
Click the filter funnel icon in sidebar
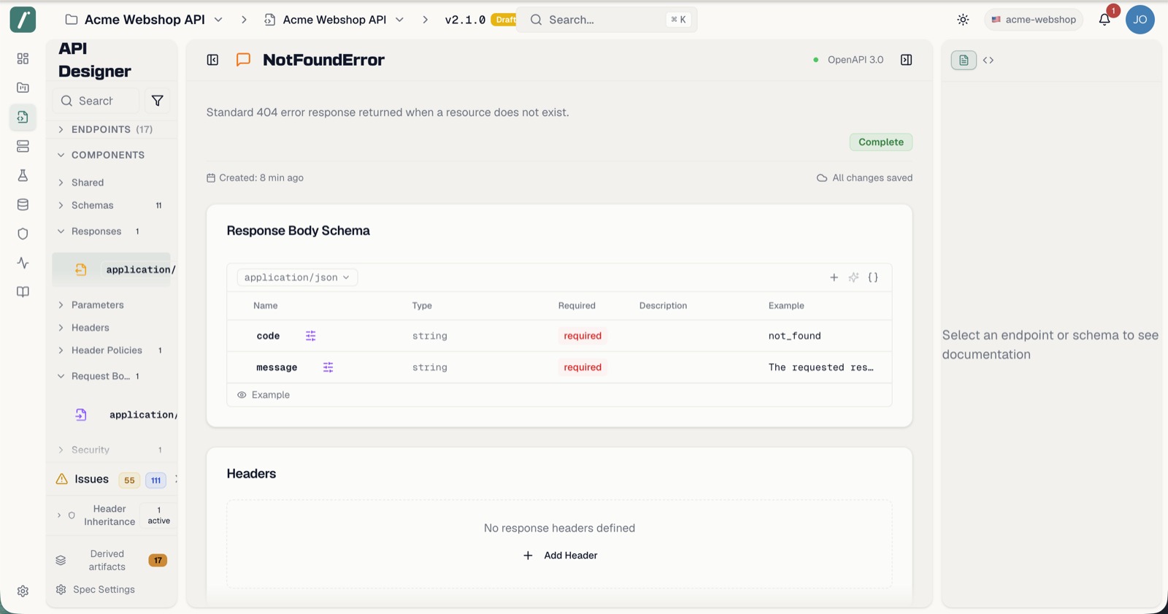coord(157,101)
